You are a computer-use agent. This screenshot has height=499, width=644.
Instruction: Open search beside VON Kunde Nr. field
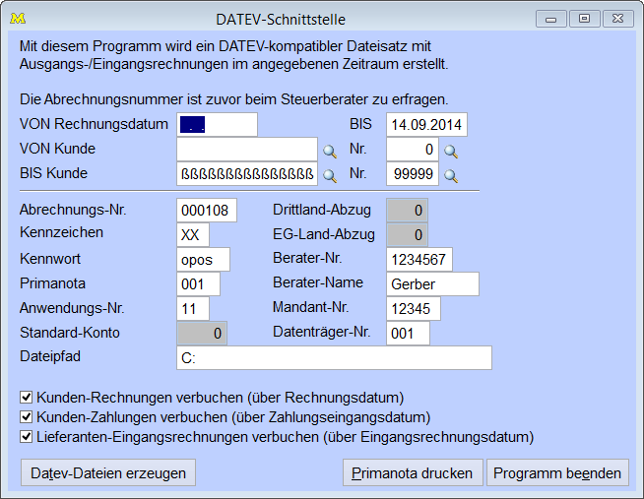451,152
